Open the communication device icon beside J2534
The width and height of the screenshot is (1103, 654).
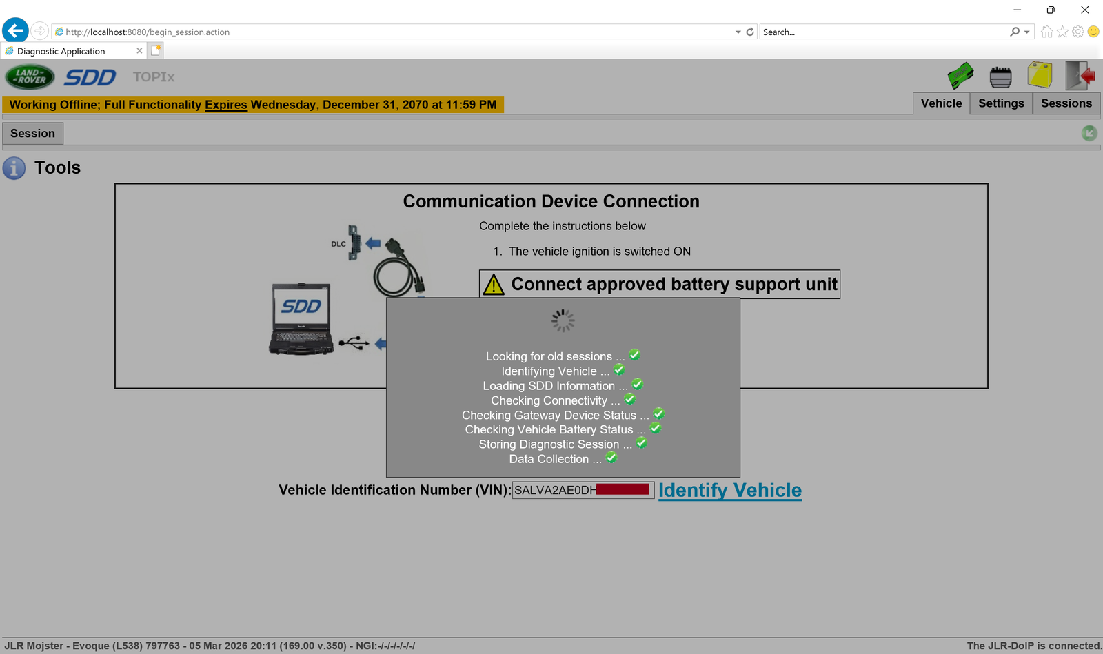click(1001, 76)
